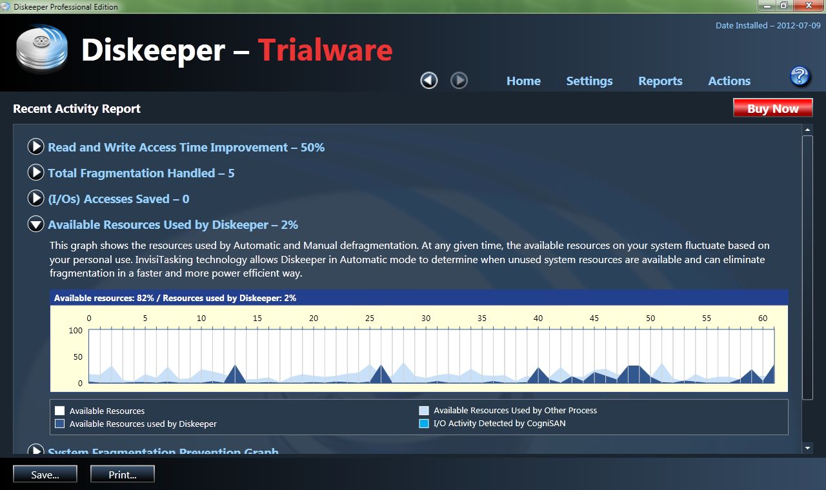Open the Home menu
The height and width of the screenshot is (490, 826).
[523, 81]
